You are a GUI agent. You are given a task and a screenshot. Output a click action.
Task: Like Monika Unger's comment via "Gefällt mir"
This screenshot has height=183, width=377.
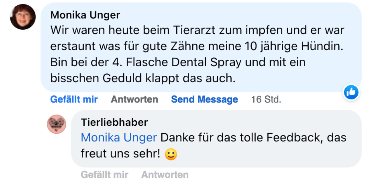click(74, 99)
